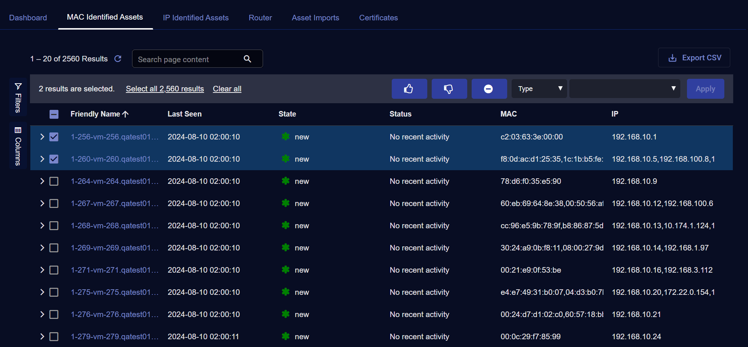Click the circle minus remove icon
The image size is (748, 347).
click(x=489, y=89)
